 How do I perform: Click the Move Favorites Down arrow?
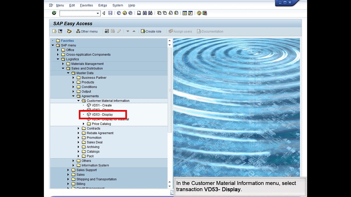[x=128, y=31]
